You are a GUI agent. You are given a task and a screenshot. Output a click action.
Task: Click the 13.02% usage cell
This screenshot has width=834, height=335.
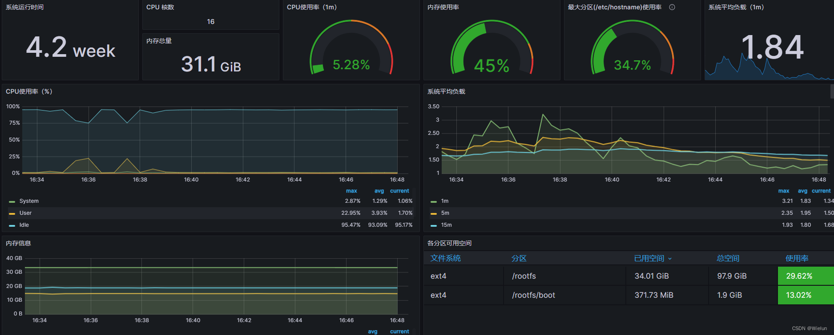806,295
